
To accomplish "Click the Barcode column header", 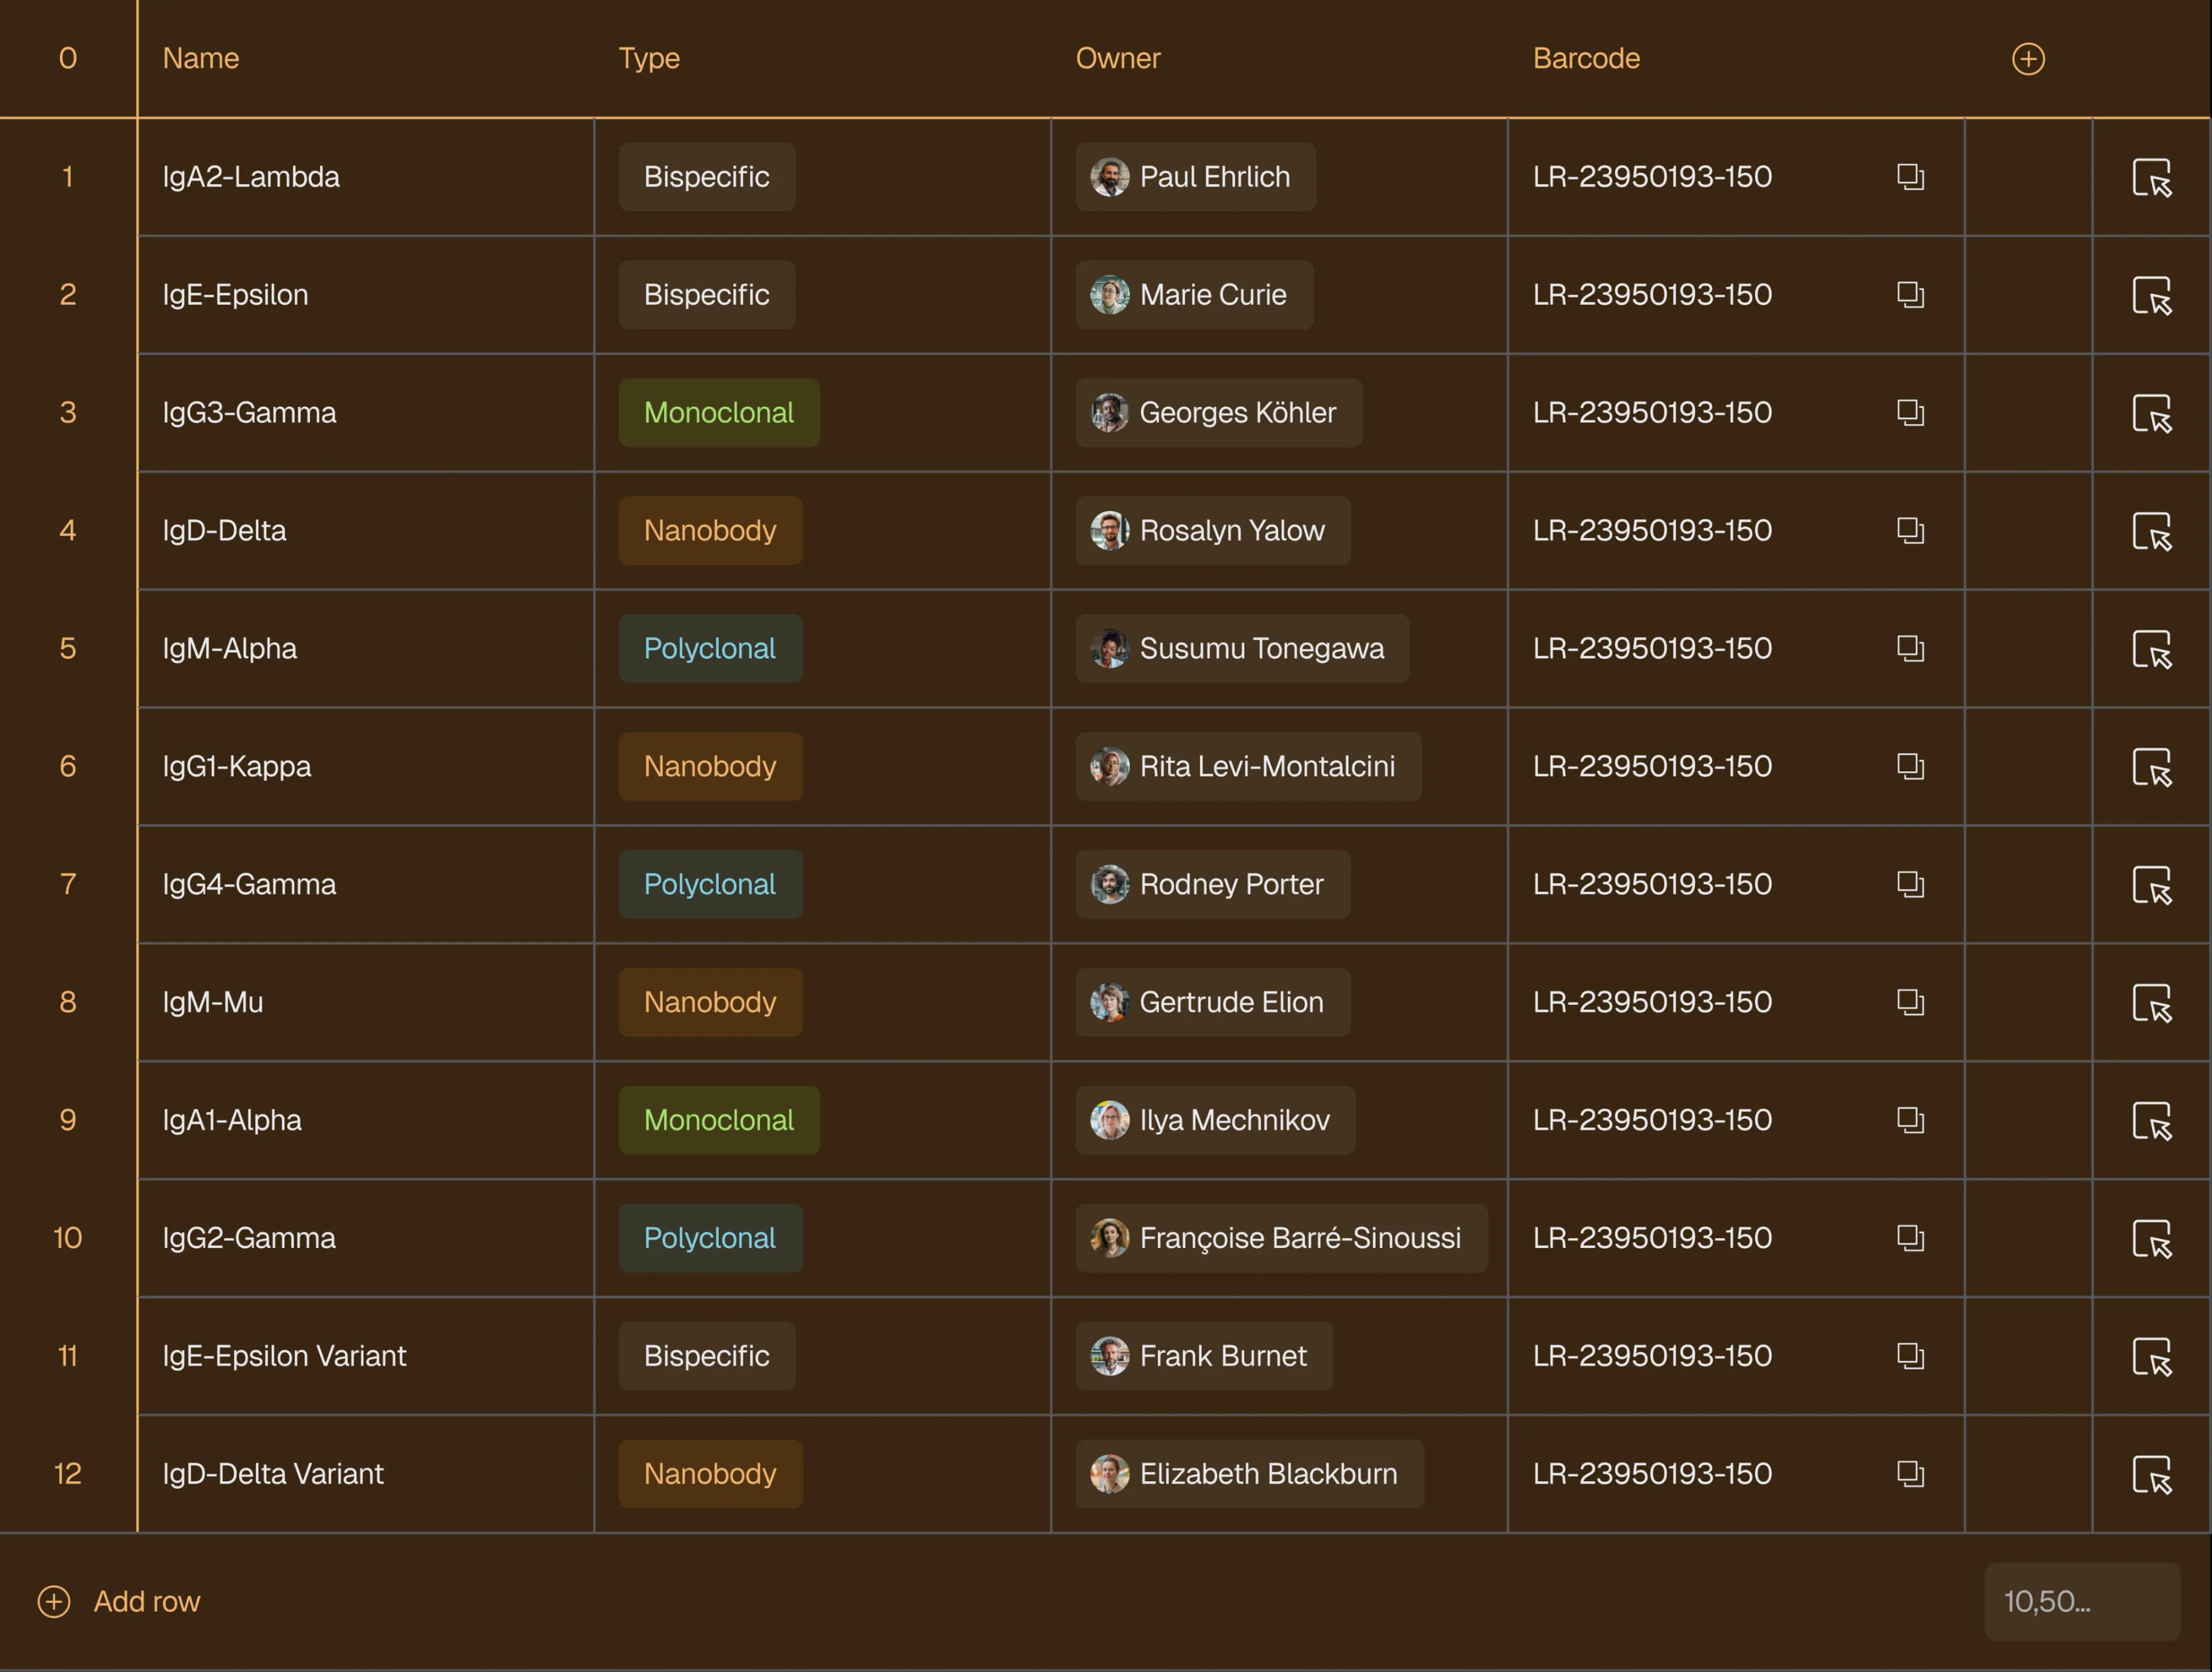I will click(1587, 58).
